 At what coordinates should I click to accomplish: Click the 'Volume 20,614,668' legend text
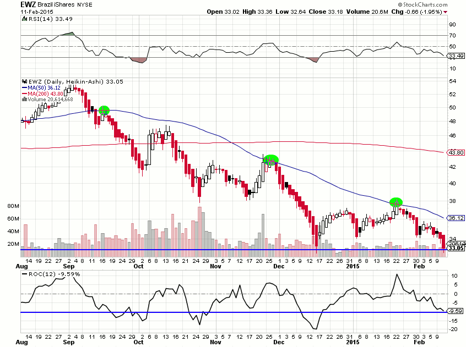(50, 100)
